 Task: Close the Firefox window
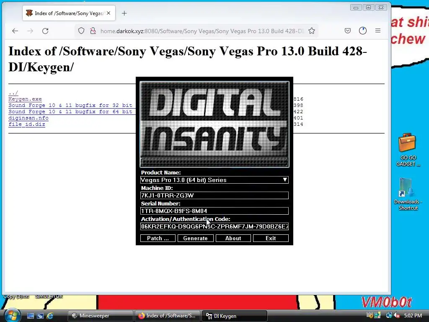tap(381, 8)
